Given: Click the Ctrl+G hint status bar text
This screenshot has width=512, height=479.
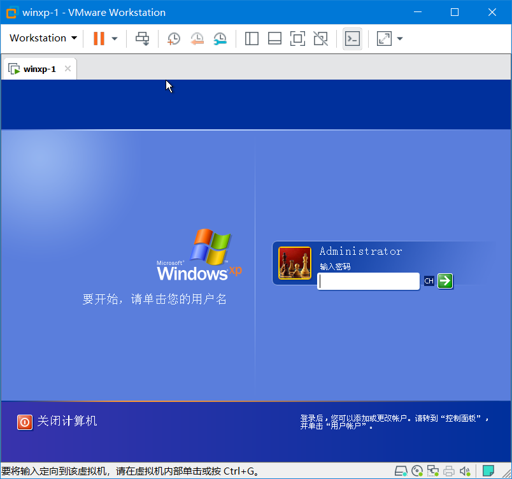Looking at the screenshot, I should point(131,471).
